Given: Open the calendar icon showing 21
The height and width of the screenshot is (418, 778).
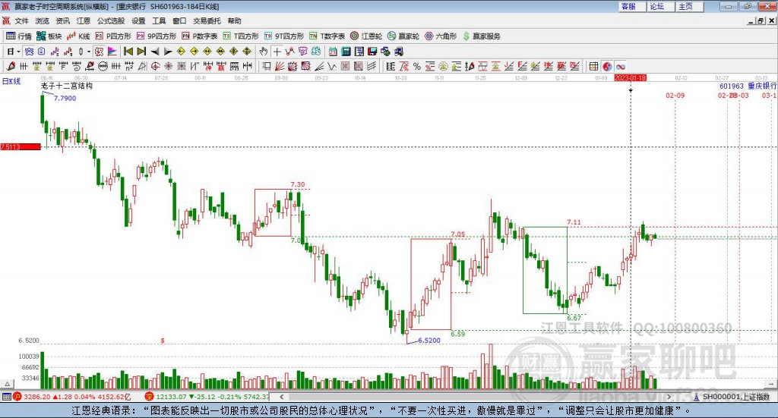Looking at the screenshot, I should click(333, 52).
